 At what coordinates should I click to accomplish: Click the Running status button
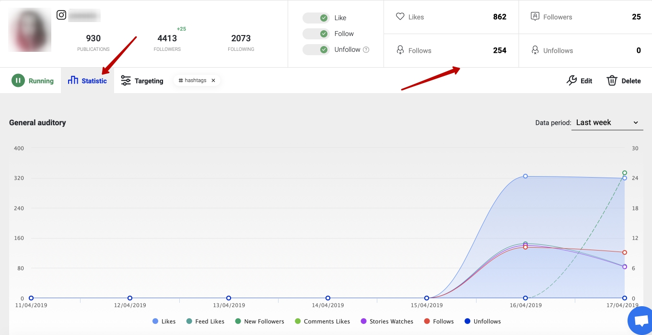click(33, 81)
